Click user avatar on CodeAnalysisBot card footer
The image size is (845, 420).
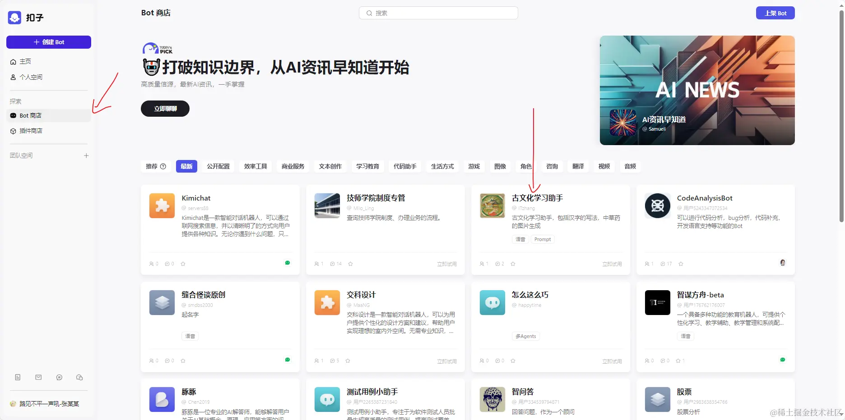point(783,263)
